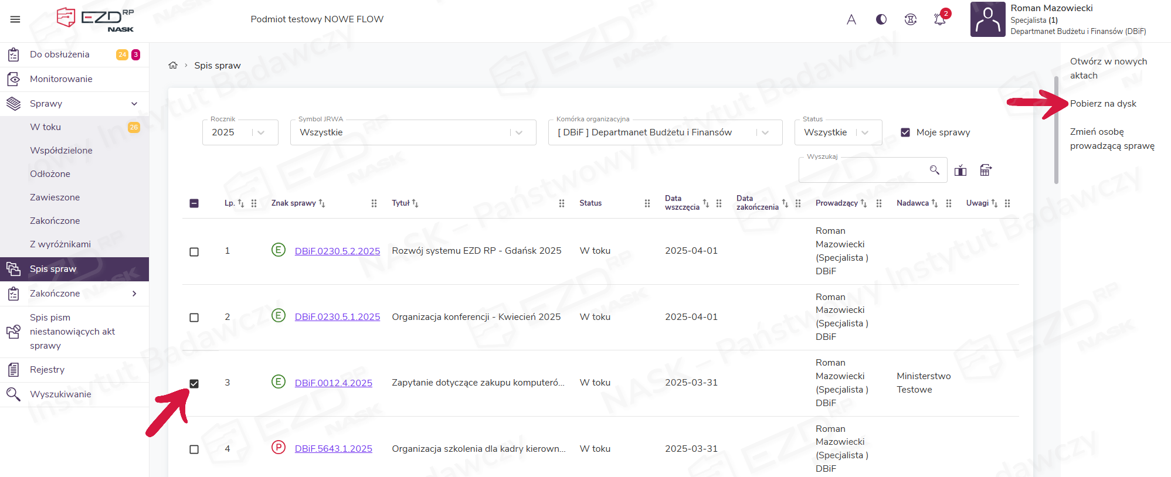Uncheck the row 3 case checkbox

pyautogui.click(x=194, y=383)
